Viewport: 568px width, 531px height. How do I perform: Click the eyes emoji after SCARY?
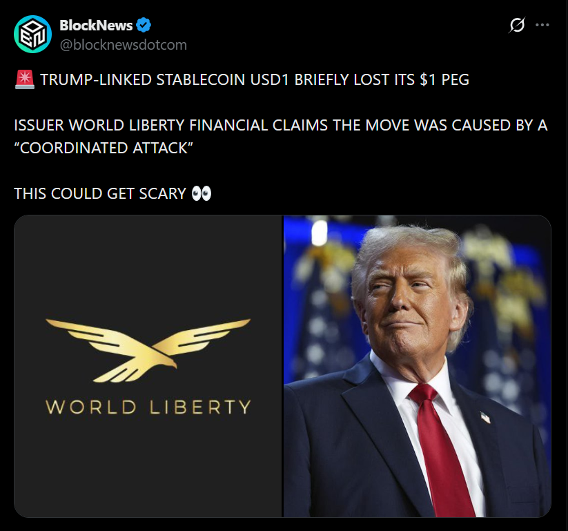pos(202,193)
